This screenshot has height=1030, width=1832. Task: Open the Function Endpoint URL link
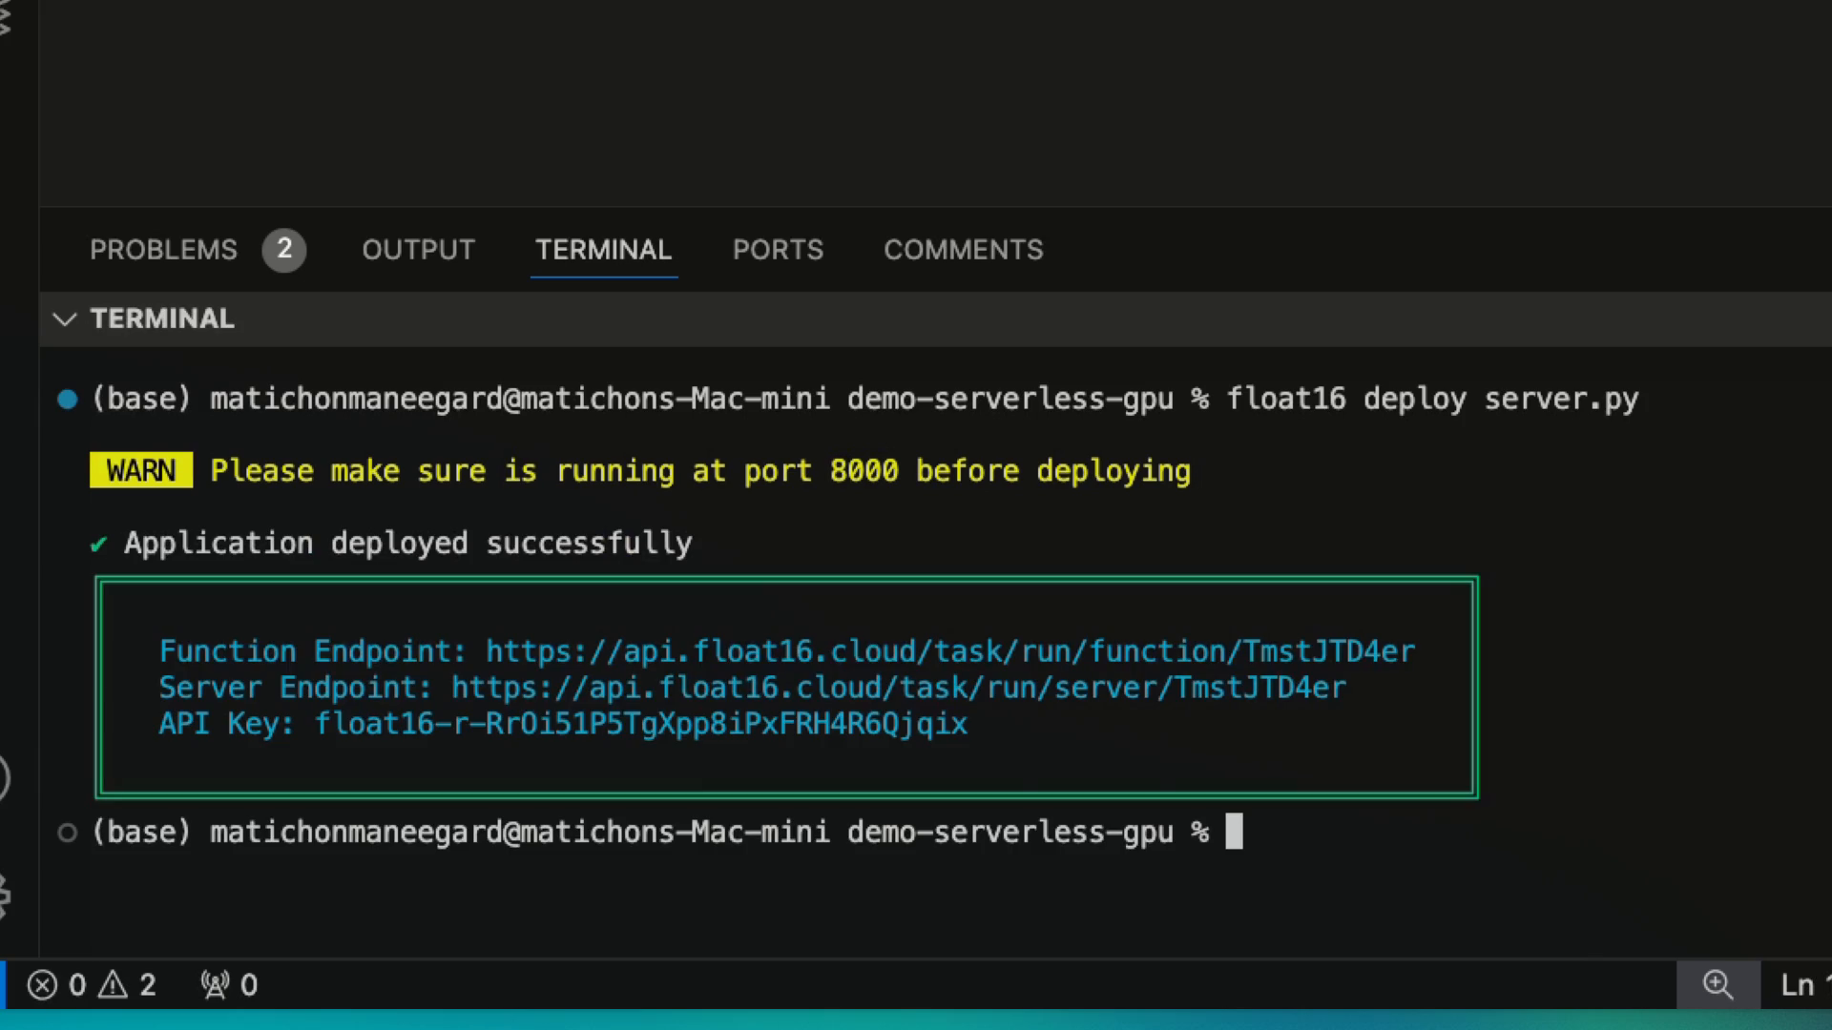pos(950,651)
